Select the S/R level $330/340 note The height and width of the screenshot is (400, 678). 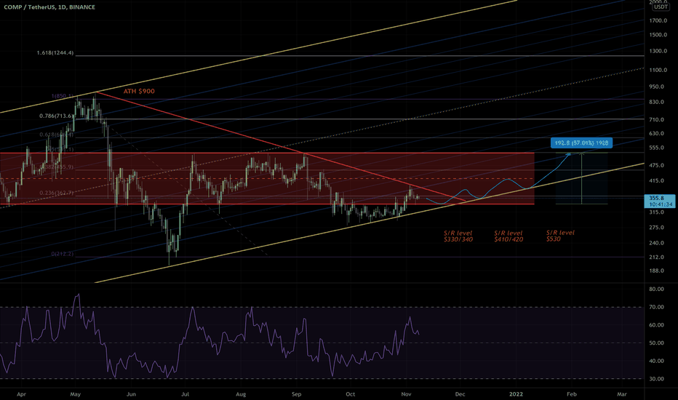point(458,236)
